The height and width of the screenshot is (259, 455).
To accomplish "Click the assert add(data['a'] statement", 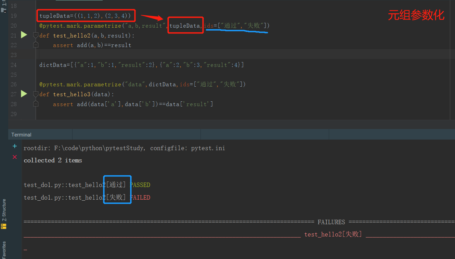I will click(133, 104).
